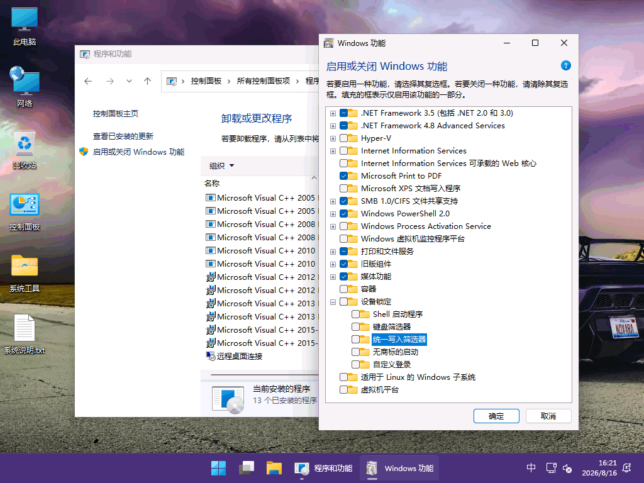Click the 名称 column header
The image size is (644, 483).
[x=212, y=183]
